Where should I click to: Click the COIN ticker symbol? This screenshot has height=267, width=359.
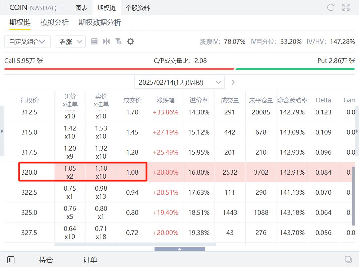coord(18,8)
